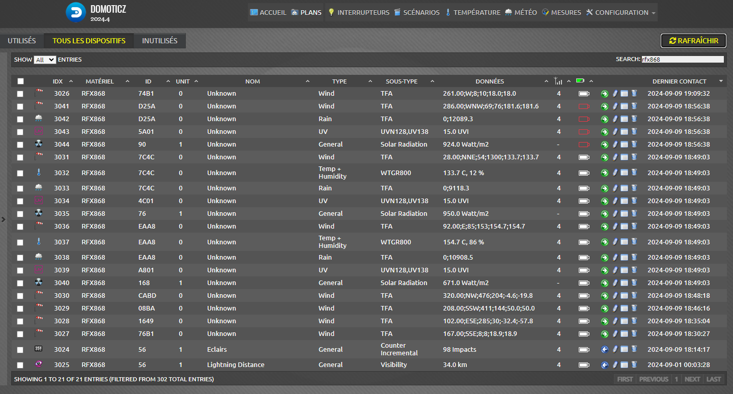The height and width of the screenshot is (394, 733).
Task: Click the Next pagination button
Action: tap(692, 379)
